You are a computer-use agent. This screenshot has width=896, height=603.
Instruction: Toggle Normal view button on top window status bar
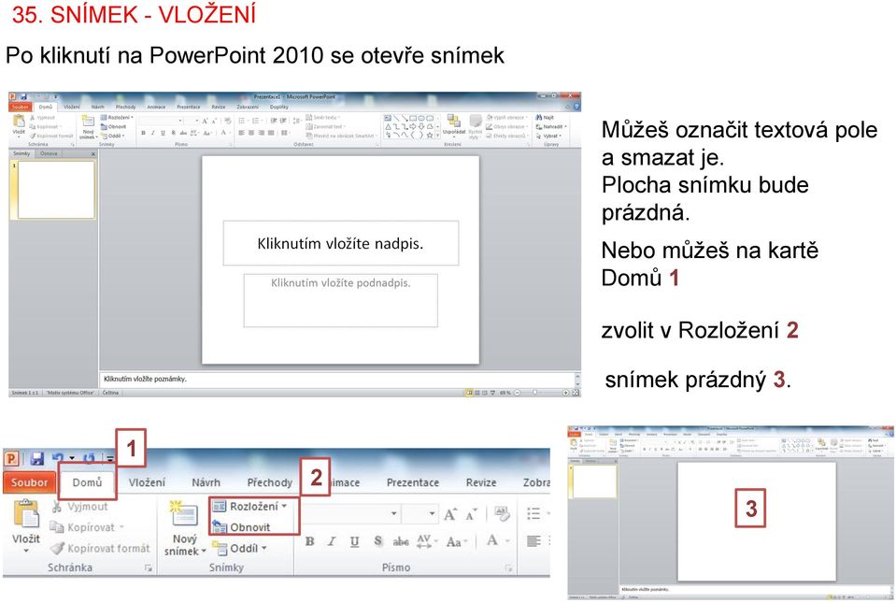(469, 393)
